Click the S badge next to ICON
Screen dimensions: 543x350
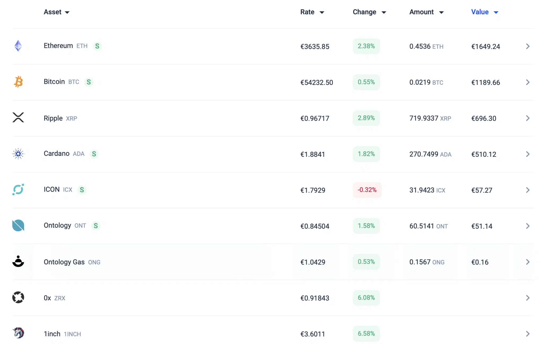click(x=82, y=190)
